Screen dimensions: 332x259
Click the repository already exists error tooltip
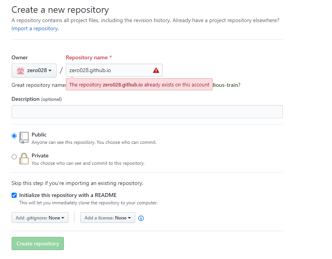[139, 85]
